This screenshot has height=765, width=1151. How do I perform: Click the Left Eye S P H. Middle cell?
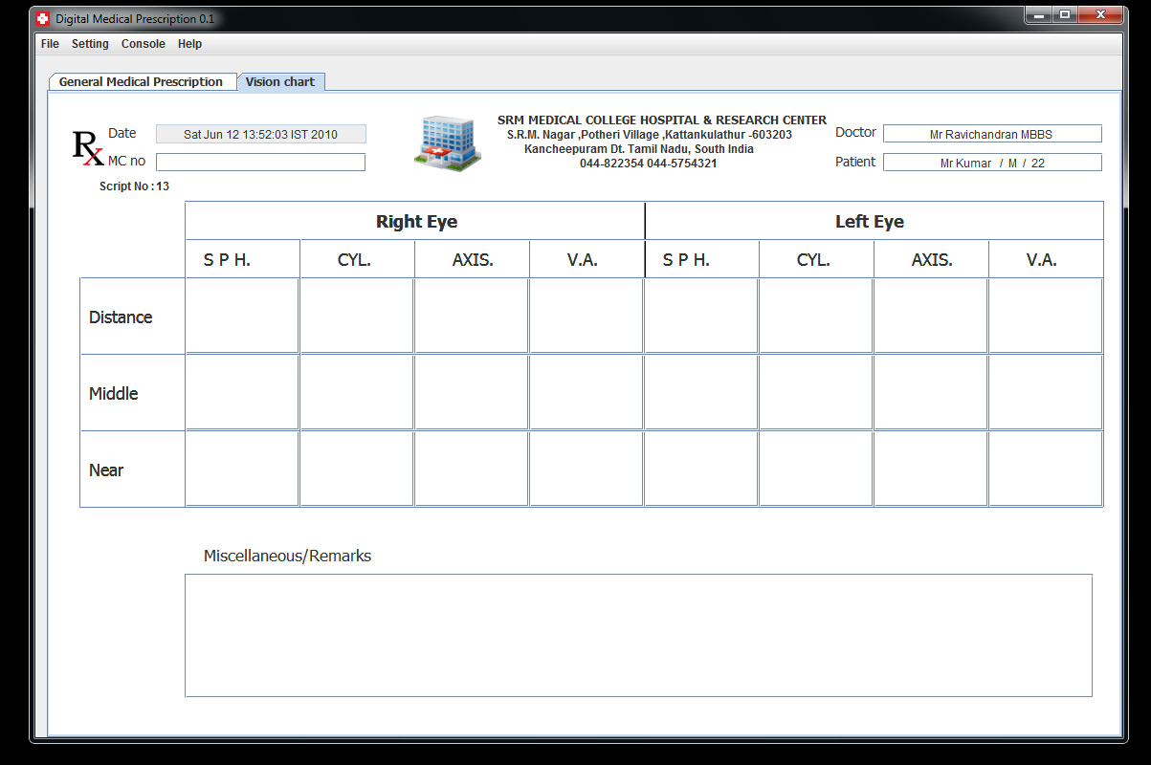click(x=700, y=392)
